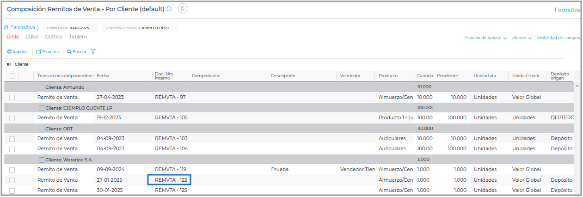Open the Alertas dropdown

tap(522, 38)
